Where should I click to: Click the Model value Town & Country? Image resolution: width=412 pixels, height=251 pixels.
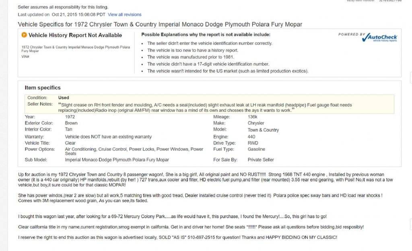[x=263, y=130]
